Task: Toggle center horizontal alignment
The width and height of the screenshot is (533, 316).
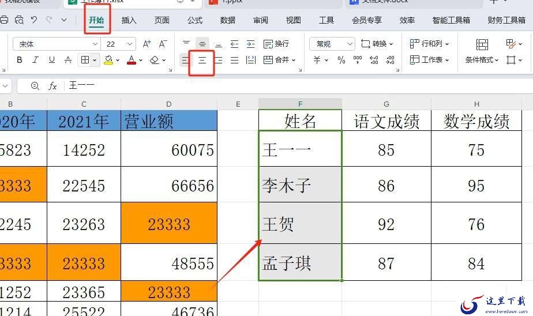Action: coord(202,61)
